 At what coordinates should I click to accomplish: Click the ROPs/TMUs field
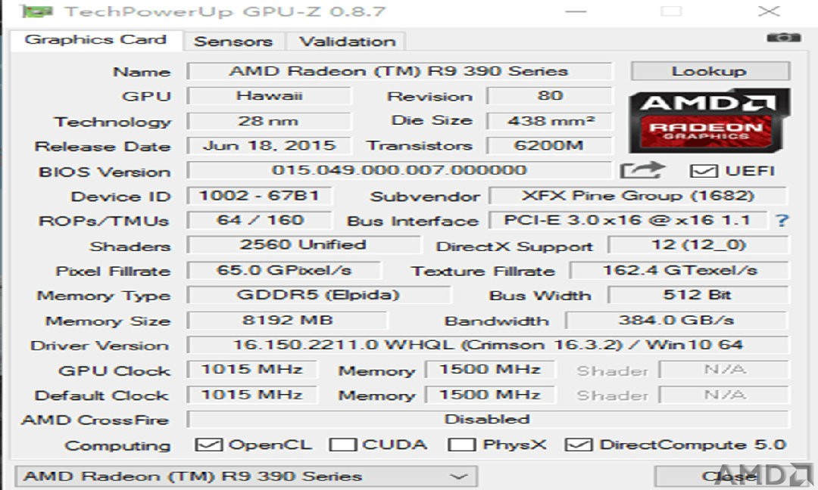(x=259, y=220)
